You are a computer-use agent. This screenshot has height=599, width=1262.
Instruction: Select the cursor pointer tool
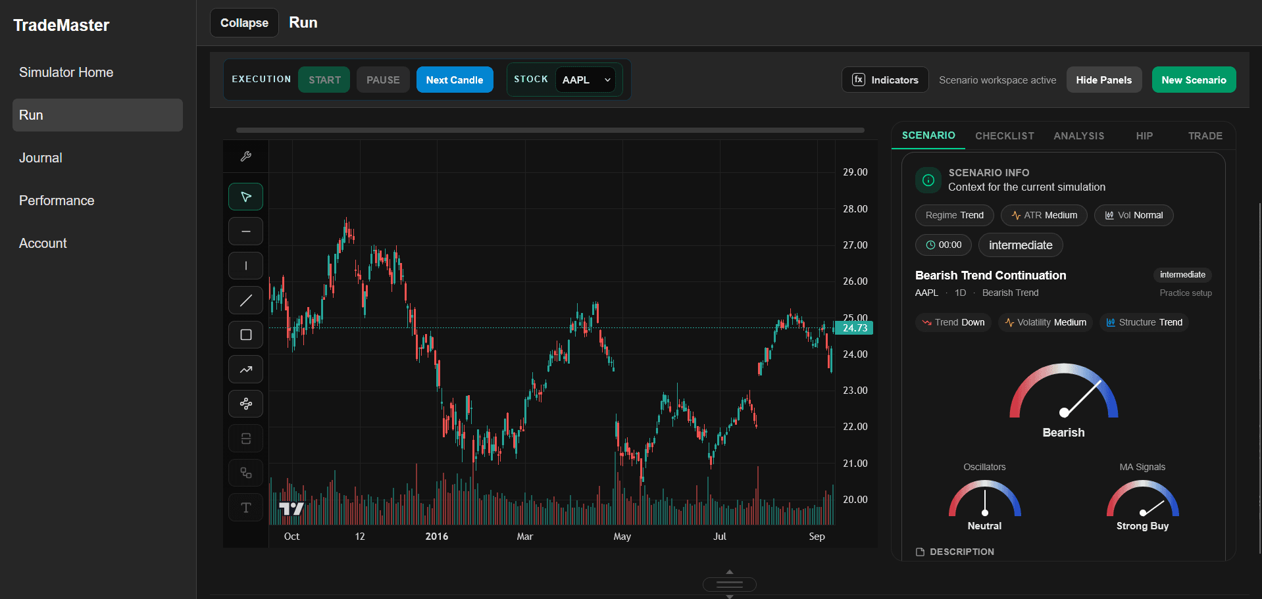coord(246,197)
